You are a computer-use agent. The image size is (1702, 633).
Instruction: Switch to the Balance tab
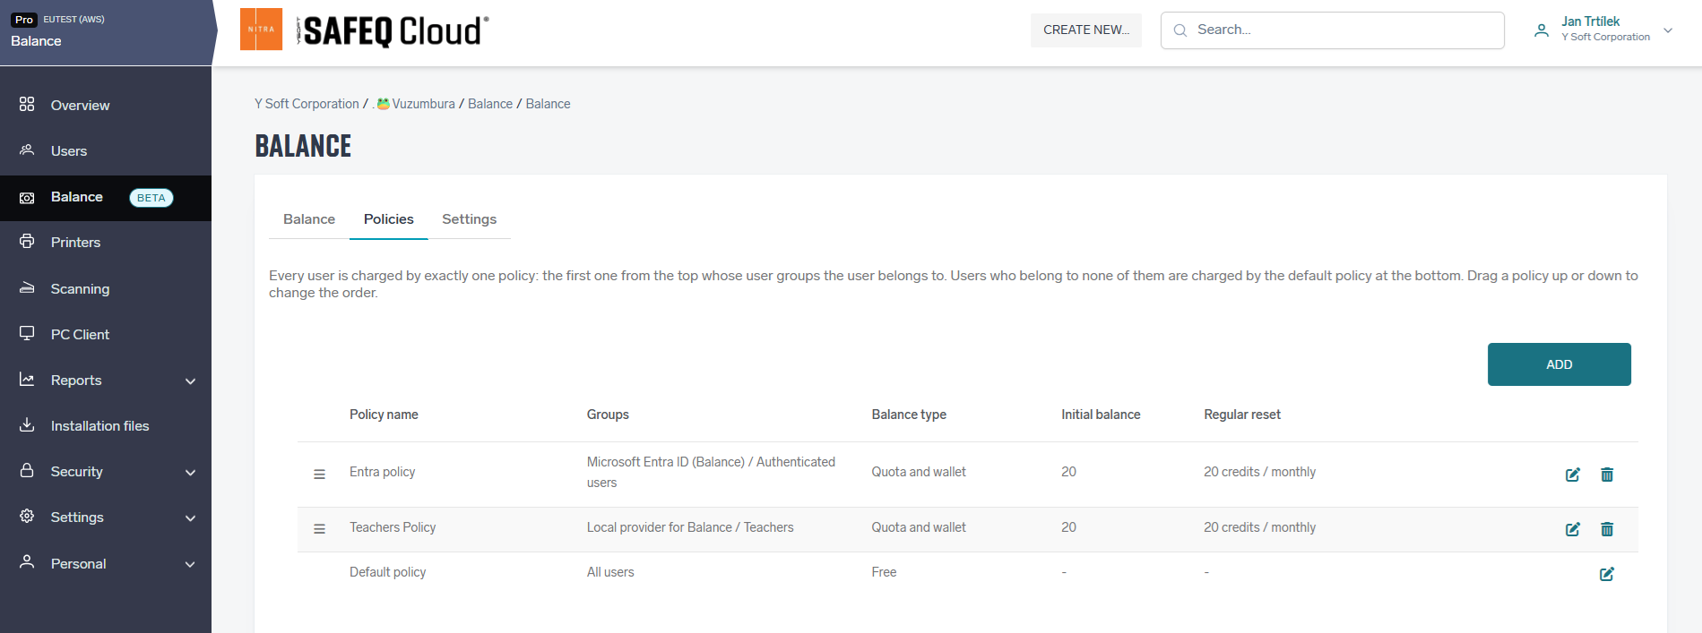click(309, 219)
